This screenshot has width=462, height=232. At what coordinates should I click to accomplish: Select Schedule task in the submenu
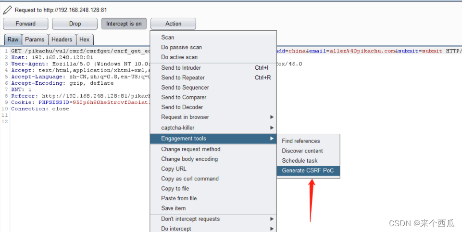[308, 161]
